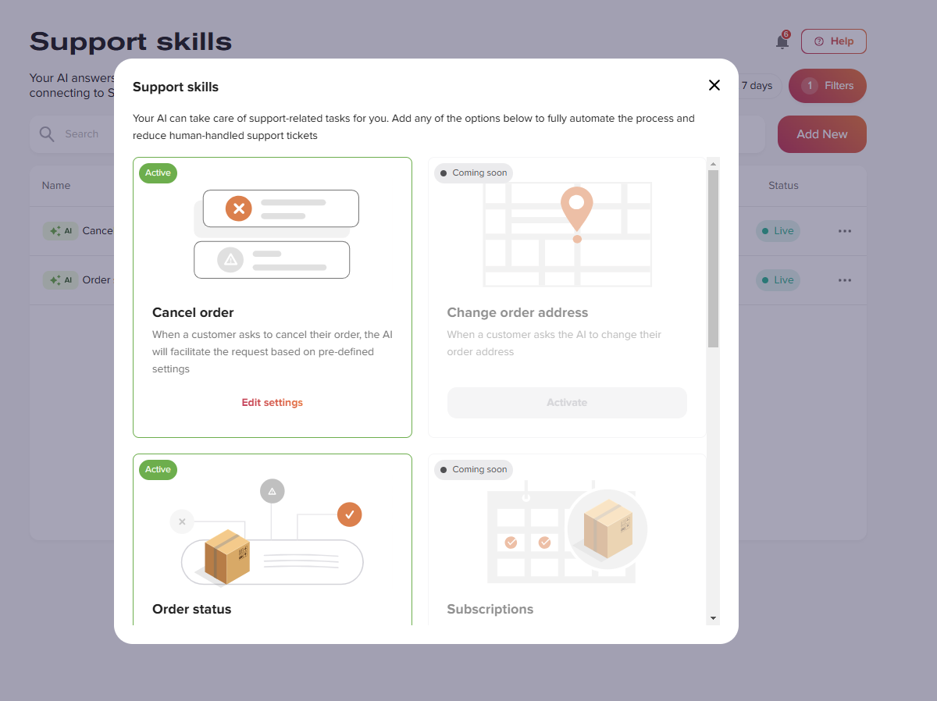The image size is (937, 701).
Task: Click the Support skills page heading
Action: tap(131, 41)
